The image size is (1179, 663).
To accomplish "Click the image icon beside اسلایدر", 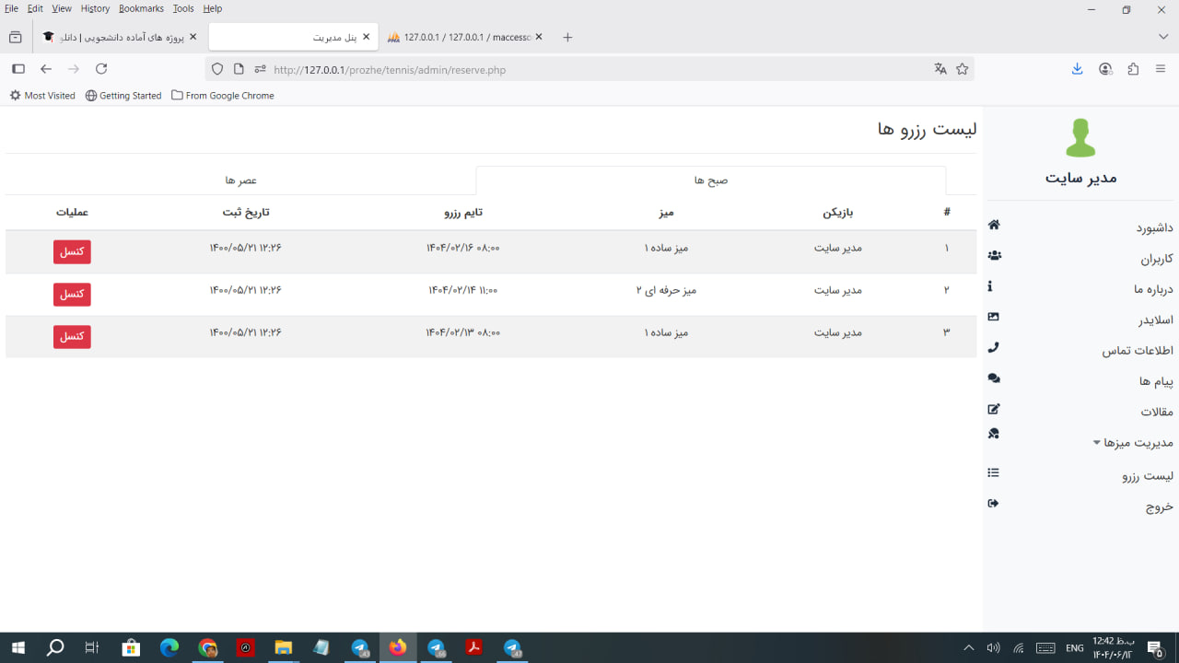I will tap(993, 317).
